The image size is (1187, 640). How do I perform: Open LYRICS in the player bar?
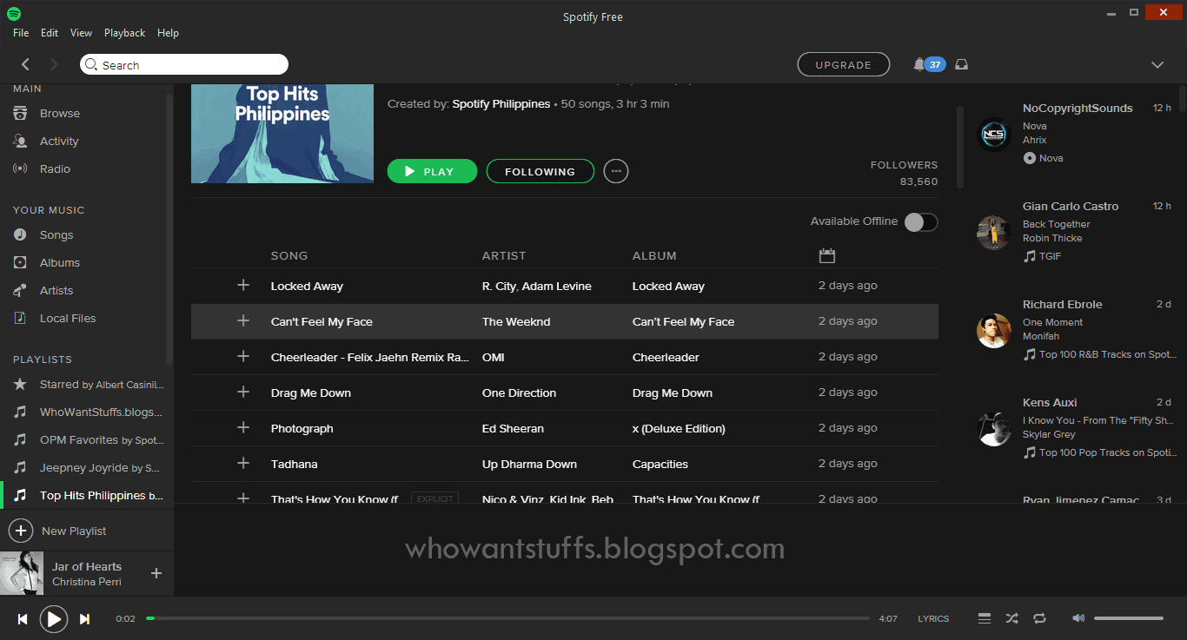(x=933, y=619)
